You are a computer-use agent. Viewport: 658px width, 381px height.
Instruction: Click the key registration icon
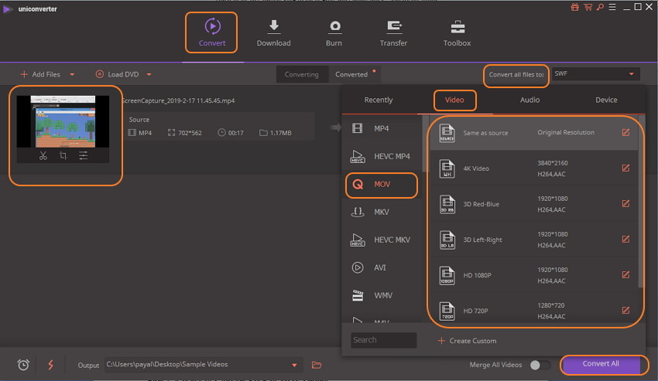click(600, 7)
